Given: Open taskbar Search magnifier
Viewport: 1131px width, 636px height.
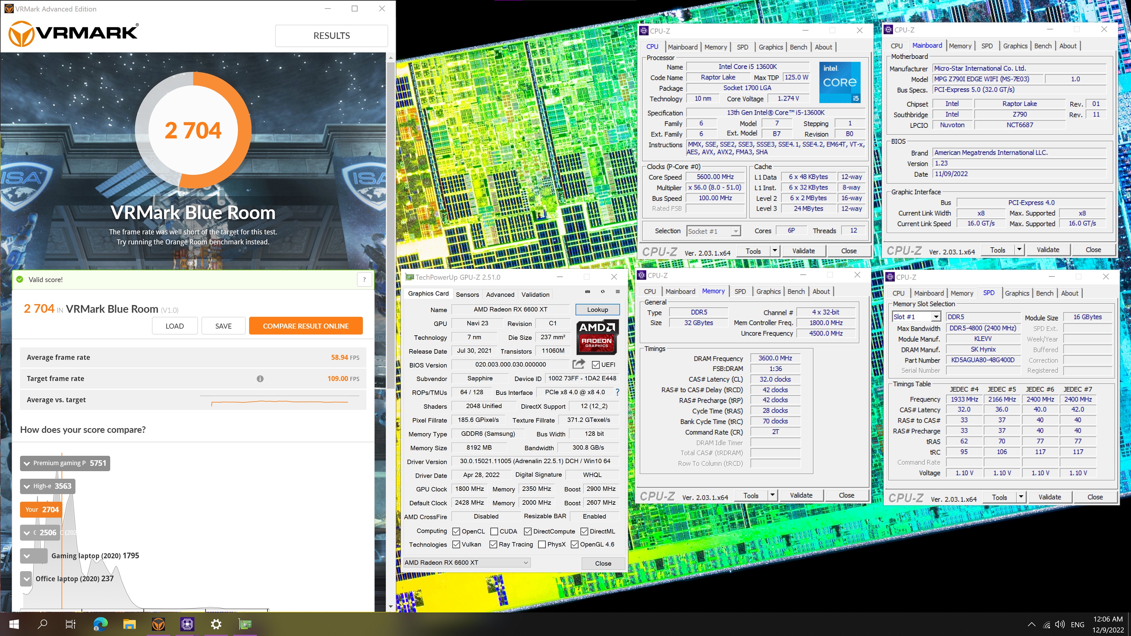Looking at the screenshot, I should (x=42, y=624).
